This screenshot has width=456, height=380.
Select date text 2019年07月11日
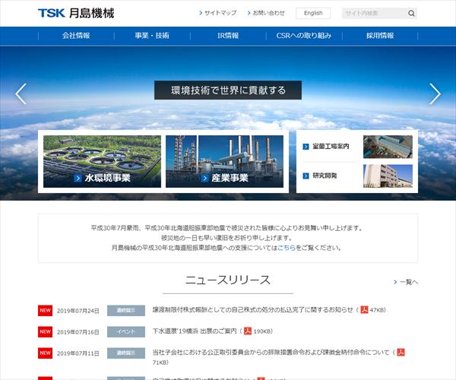[78, 353]
